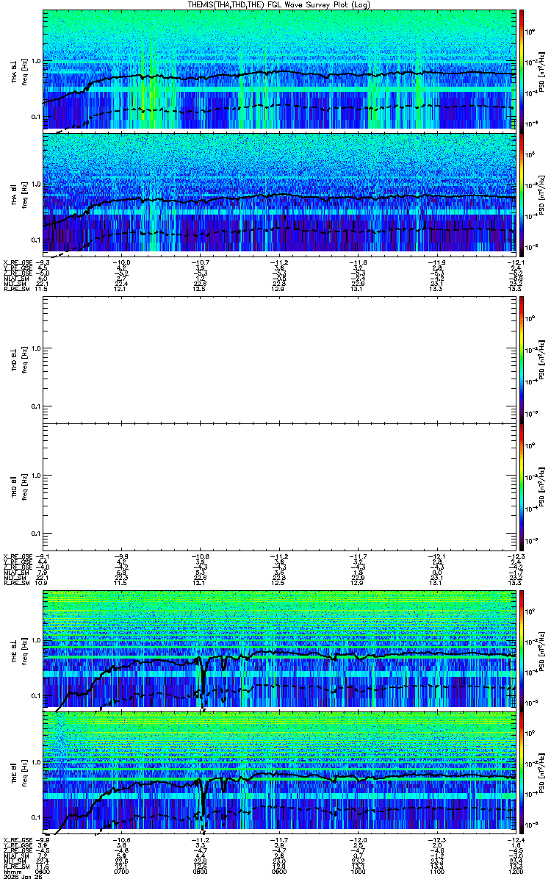Click X_RE_GSE row label under THD panels

click(16, 556)
